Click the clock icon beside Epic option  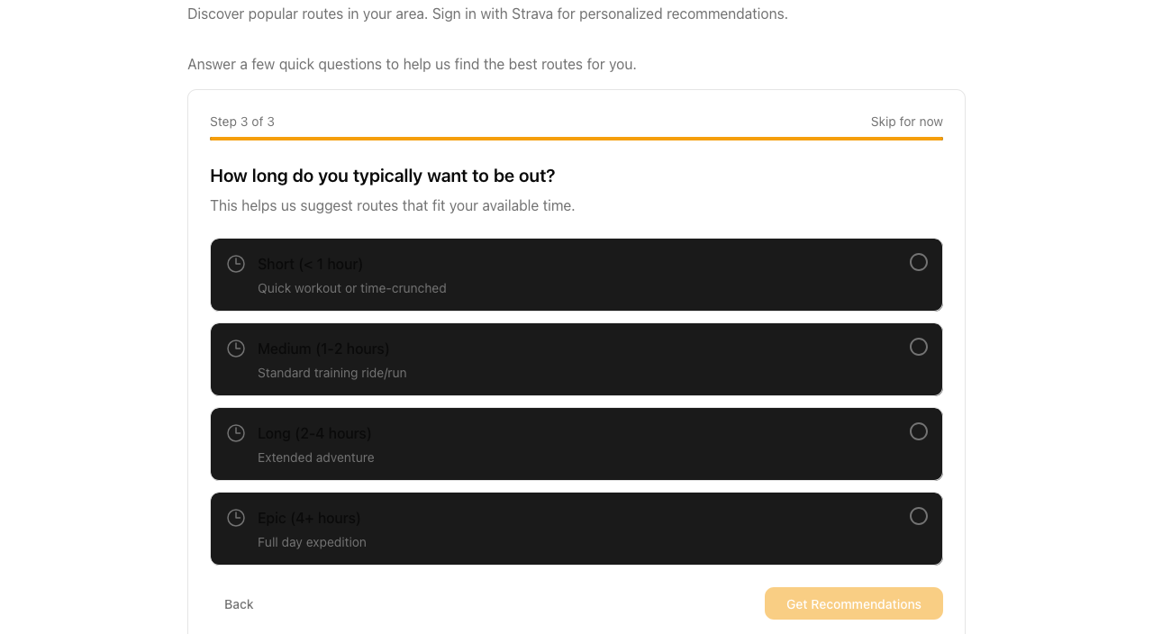[x=236, y=518]
